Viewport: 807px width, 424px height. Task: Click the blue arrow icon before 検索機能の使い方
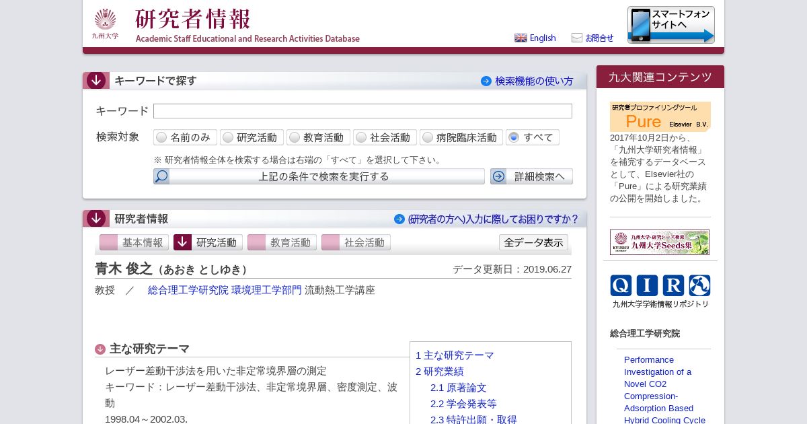(486, 81)
